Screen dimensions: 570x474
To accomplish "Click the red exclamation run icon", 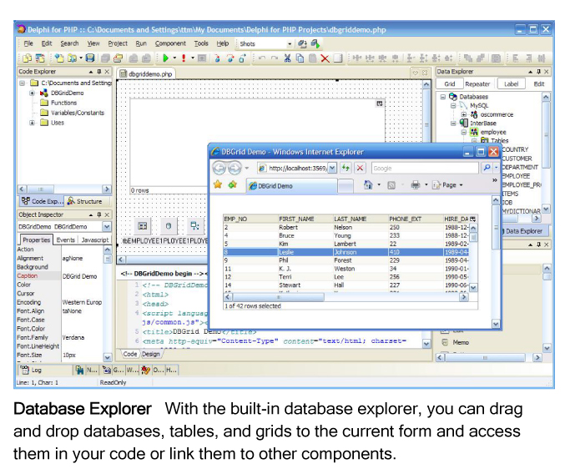I will pyautogui.click(x=184, y=58).
